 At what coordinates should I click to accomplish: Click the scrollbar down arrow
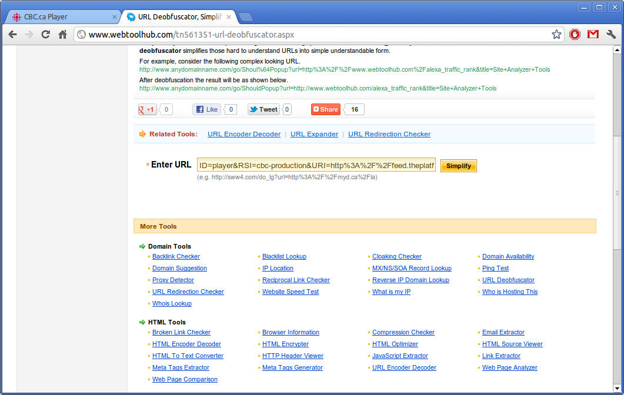pos(617,388)
